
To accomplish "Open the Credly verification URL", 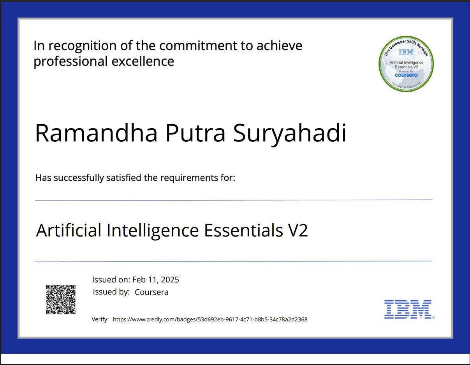I will 210,319.
